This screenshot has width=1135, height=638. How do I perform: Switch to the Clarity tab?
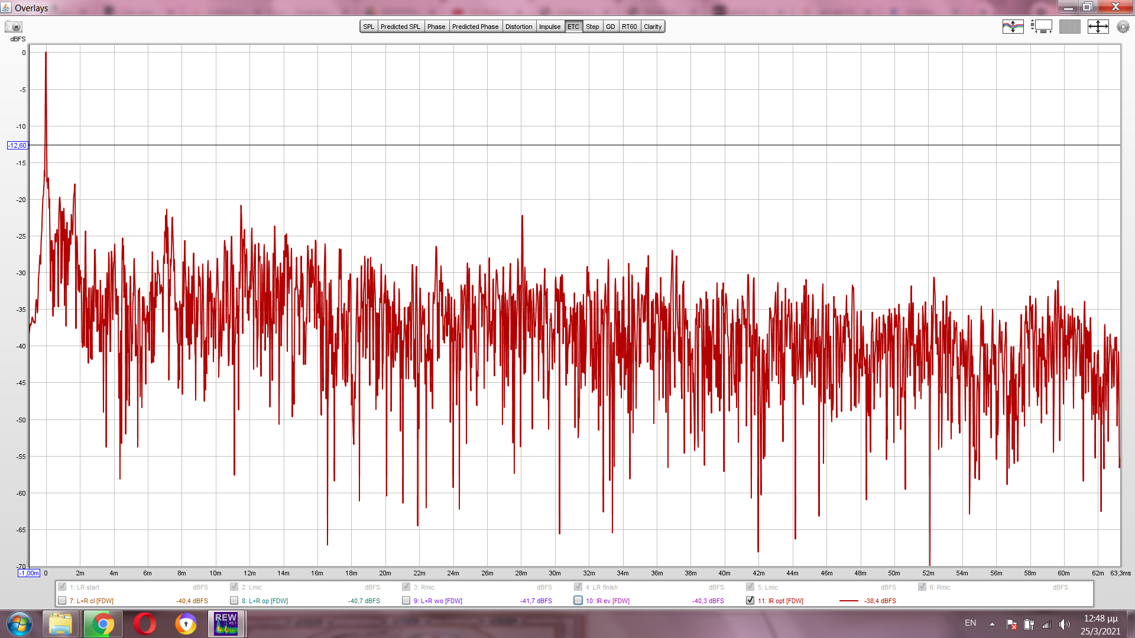[653, 27]
